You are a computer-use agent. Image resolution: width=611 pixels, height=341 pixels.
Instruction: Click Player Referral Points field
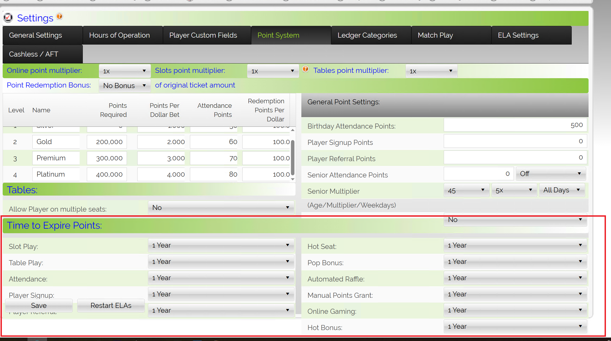point(515,157)
